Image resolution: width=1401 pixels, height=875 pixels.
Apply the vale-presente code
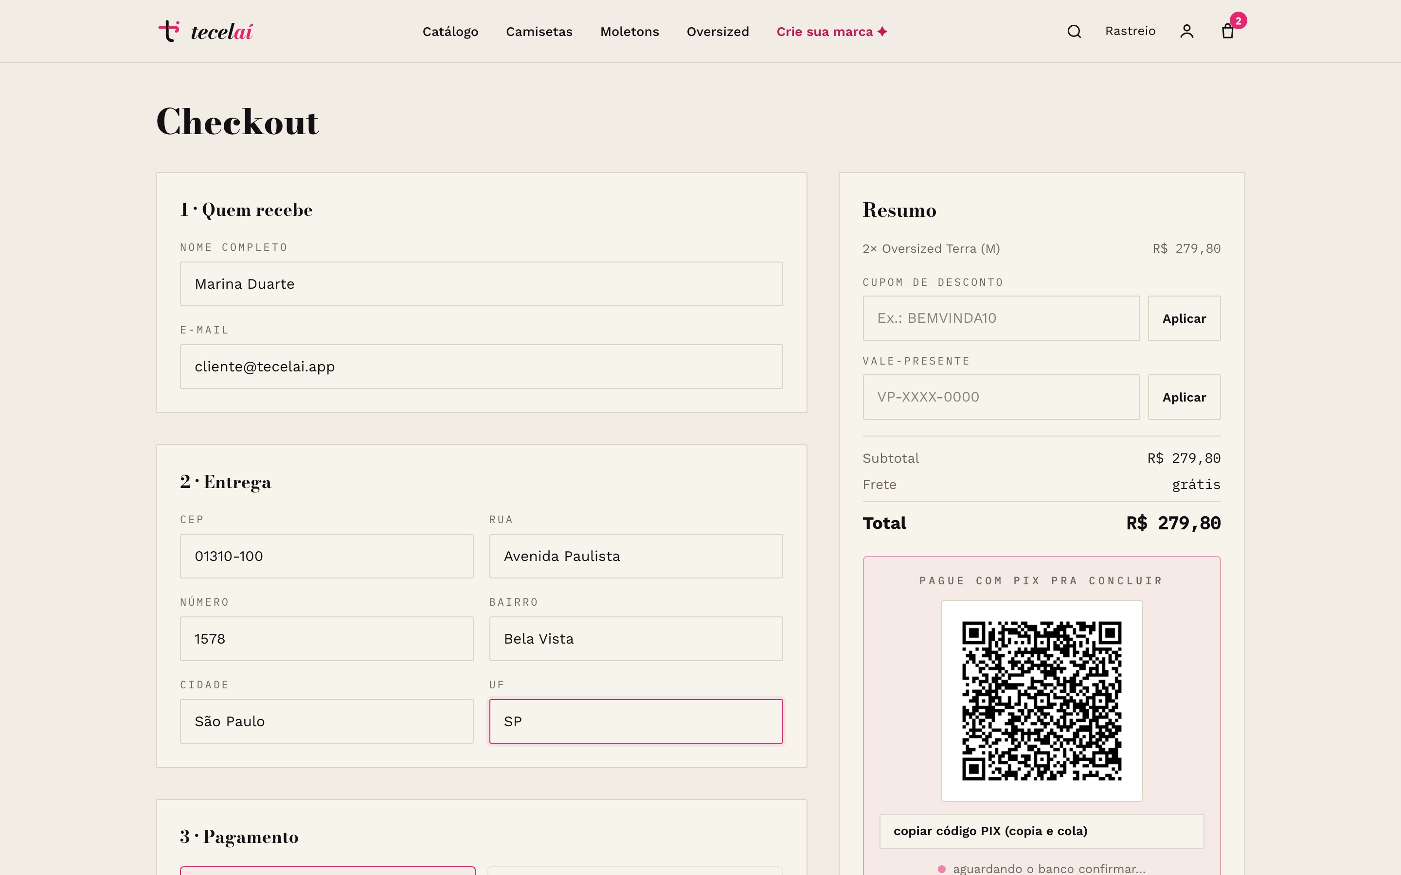(x=1184, y=397)
